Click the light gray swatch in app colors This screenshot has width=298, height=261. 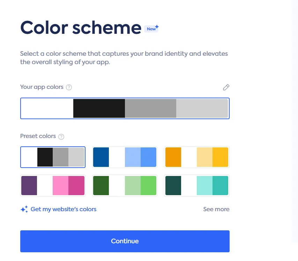(x=202, y=108)
